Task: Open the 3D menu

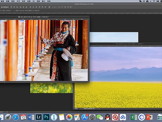Action: coord(34,1)
